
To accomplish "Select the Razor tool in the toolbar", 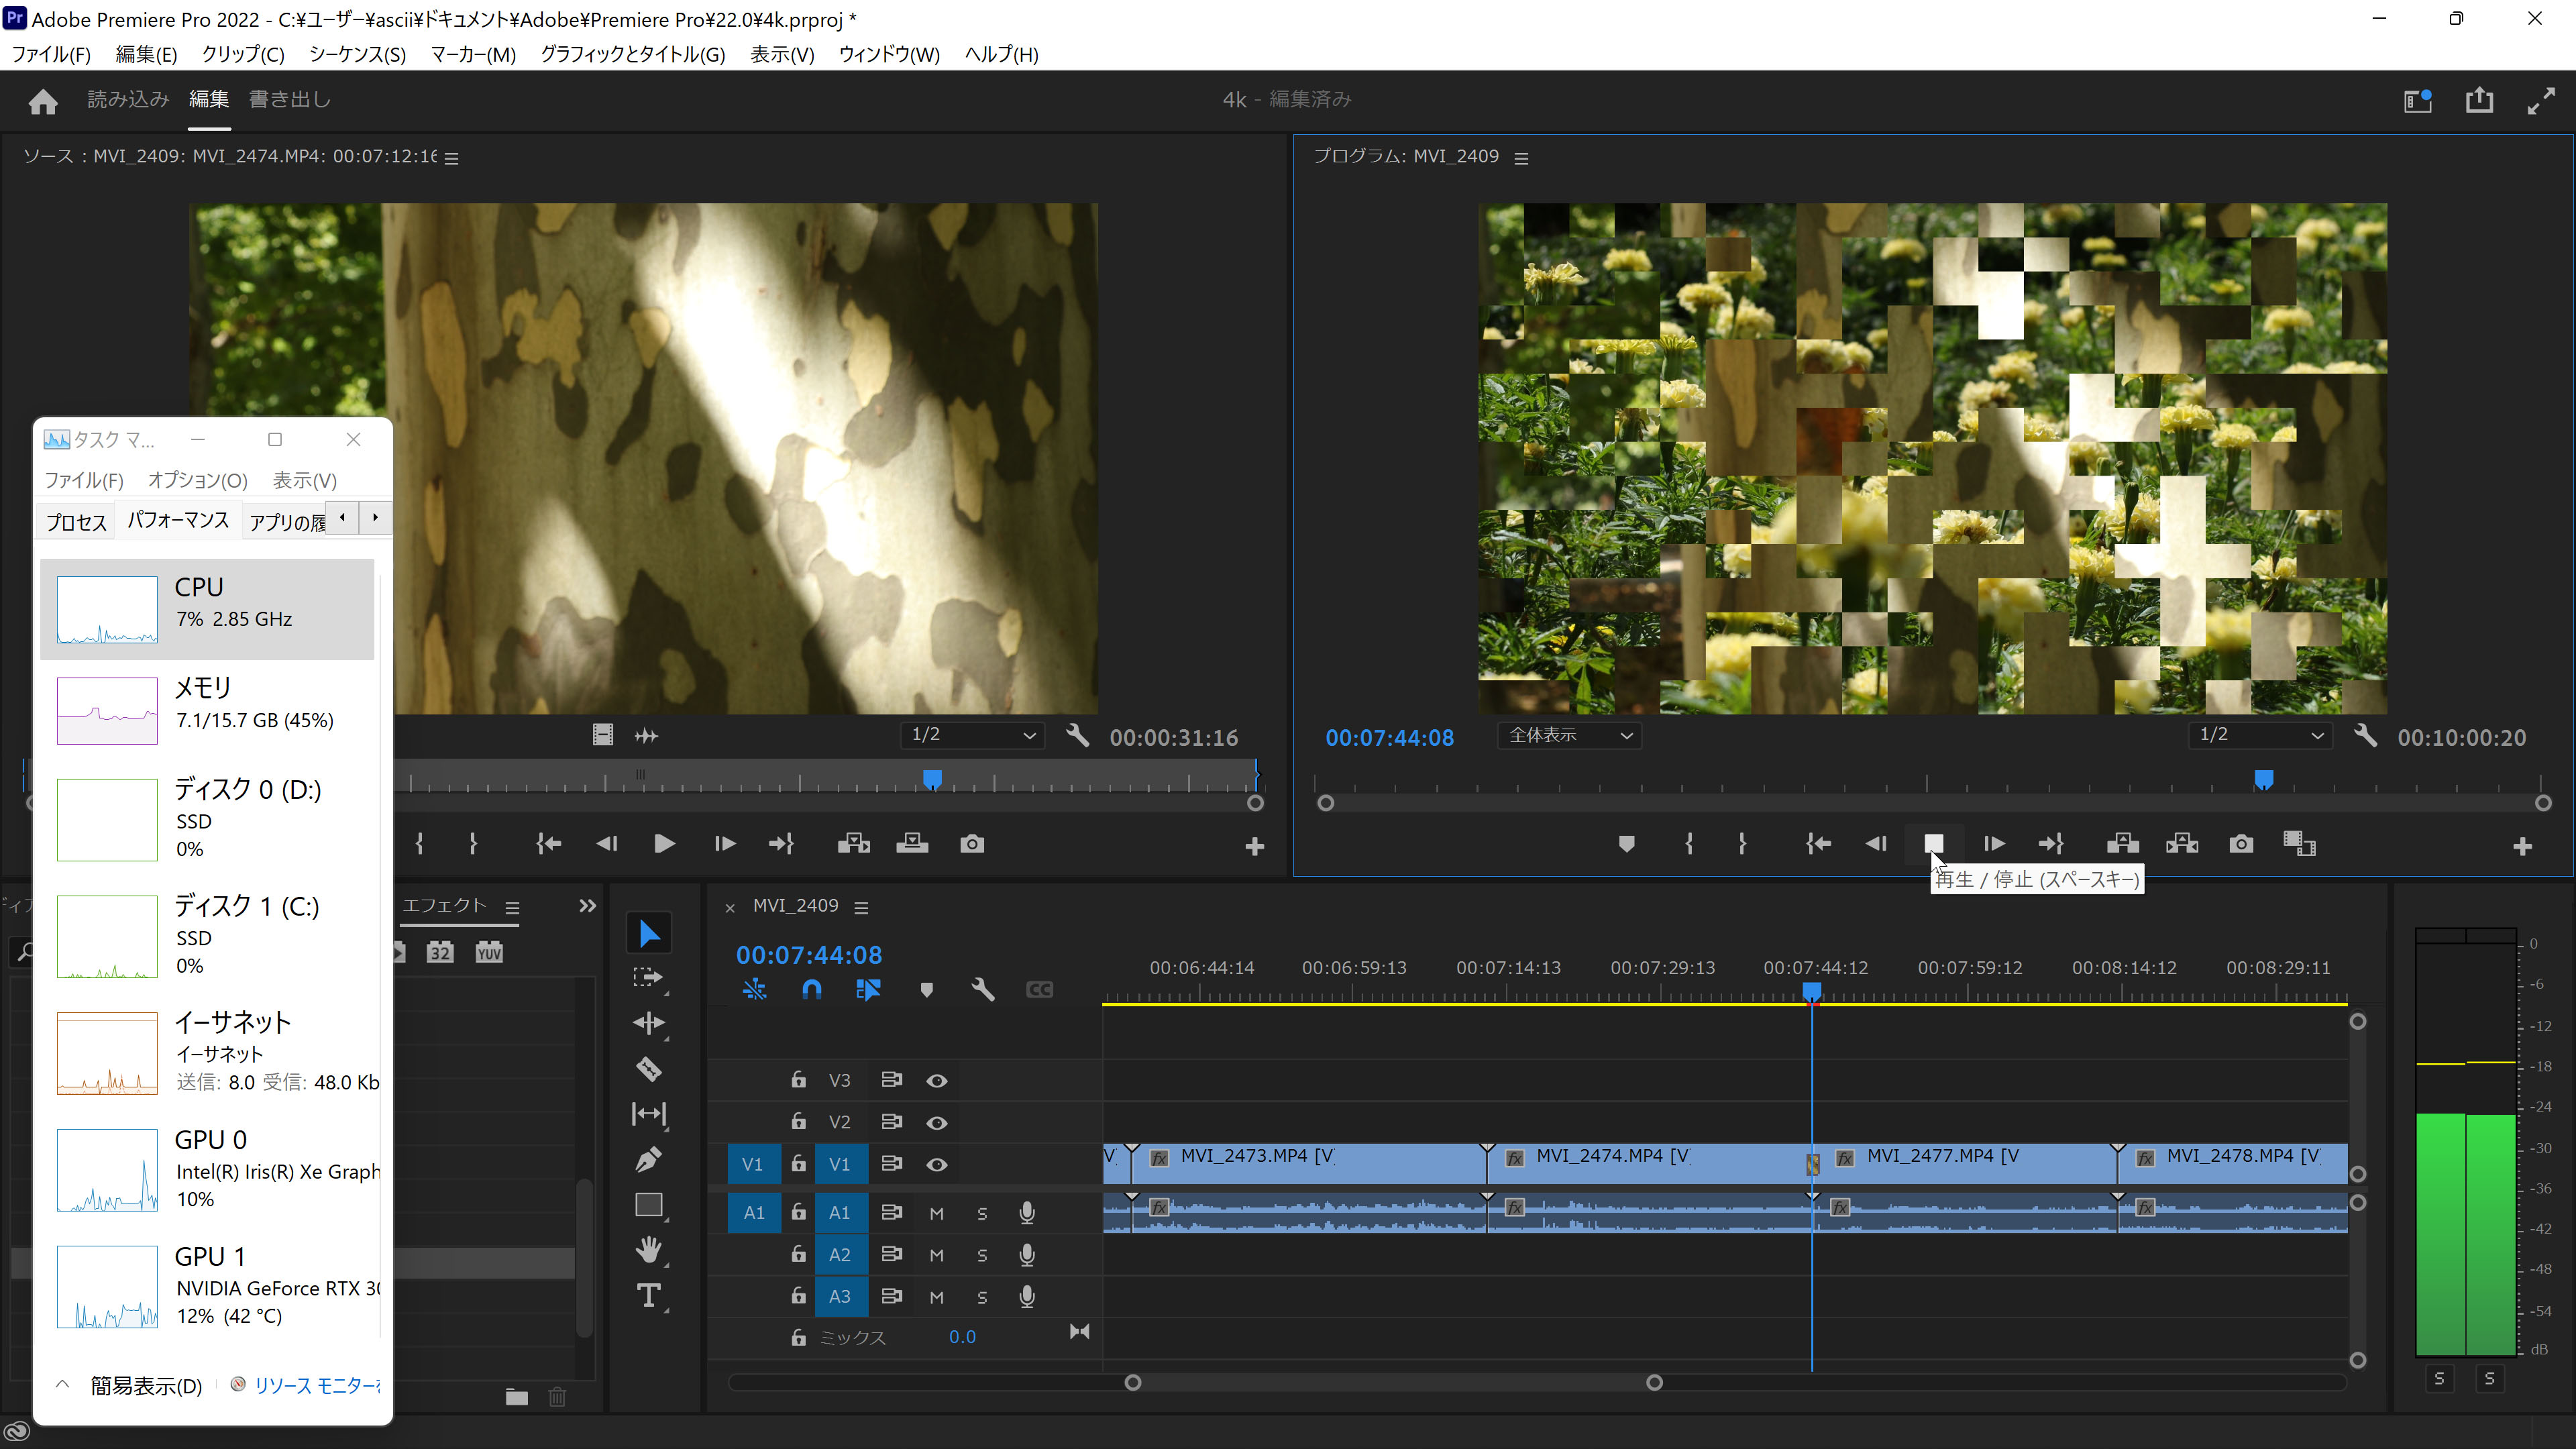I will (x=649, y=1068).
